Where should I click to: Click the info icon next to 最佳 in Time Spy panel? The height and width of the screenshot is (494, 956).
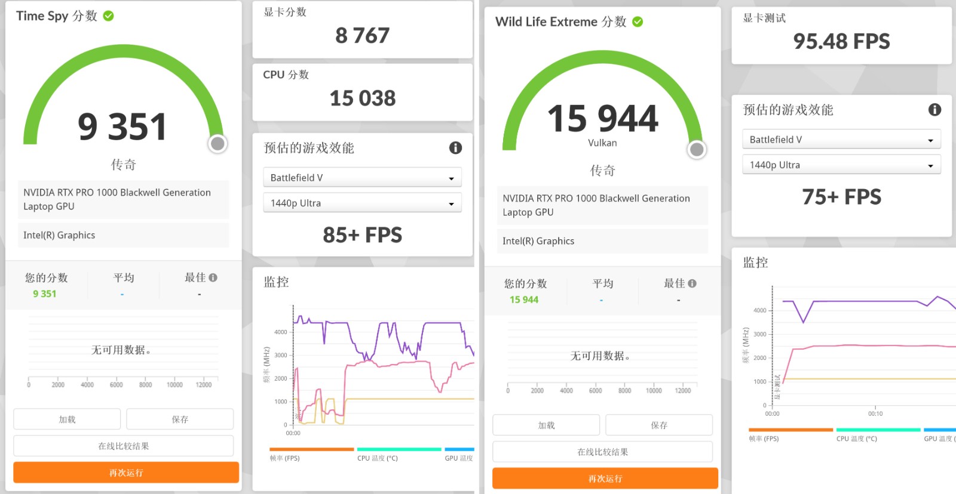(213, 277)
